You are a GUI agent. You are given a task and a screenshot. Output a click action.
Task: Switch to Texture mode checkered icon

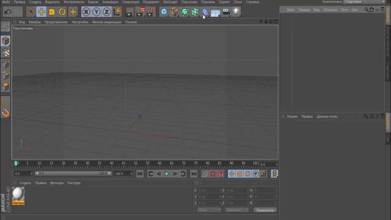(x=5, y=53)
